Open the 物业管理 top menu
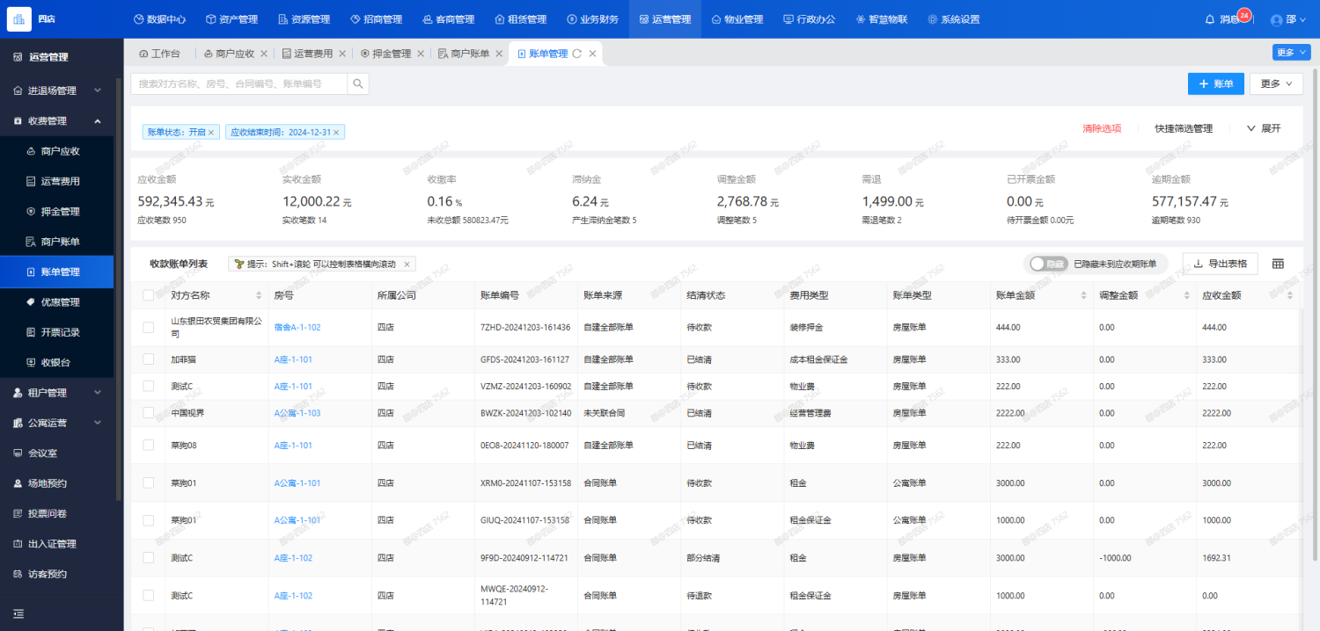 737,19
